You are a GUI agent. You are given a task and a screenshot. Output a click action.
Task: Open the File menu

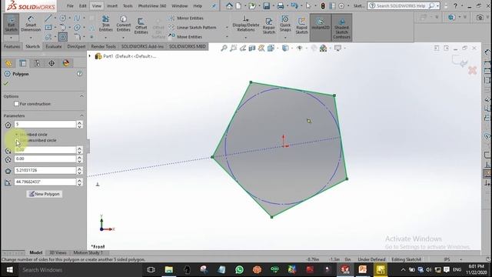pyautogui.click(x=70, y=6)
